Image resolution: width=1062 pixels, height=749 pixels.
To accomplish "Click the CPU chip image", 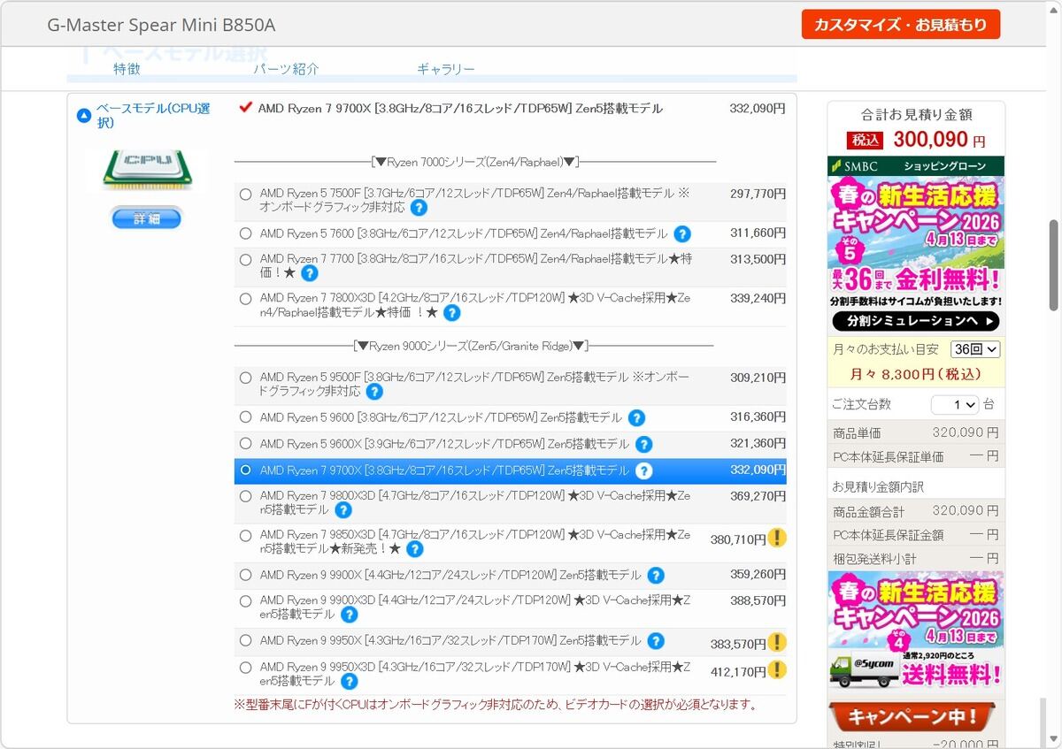I will click(146, 168).
